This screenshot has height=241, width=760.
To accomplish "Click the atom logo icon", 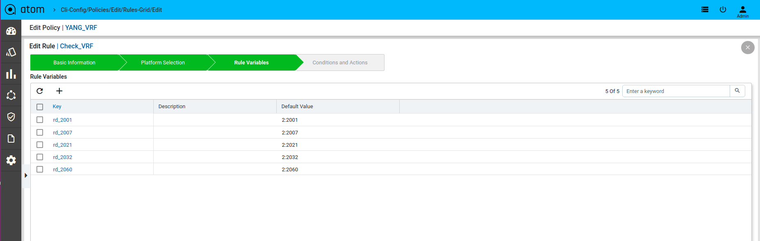I will pos(10,9).
